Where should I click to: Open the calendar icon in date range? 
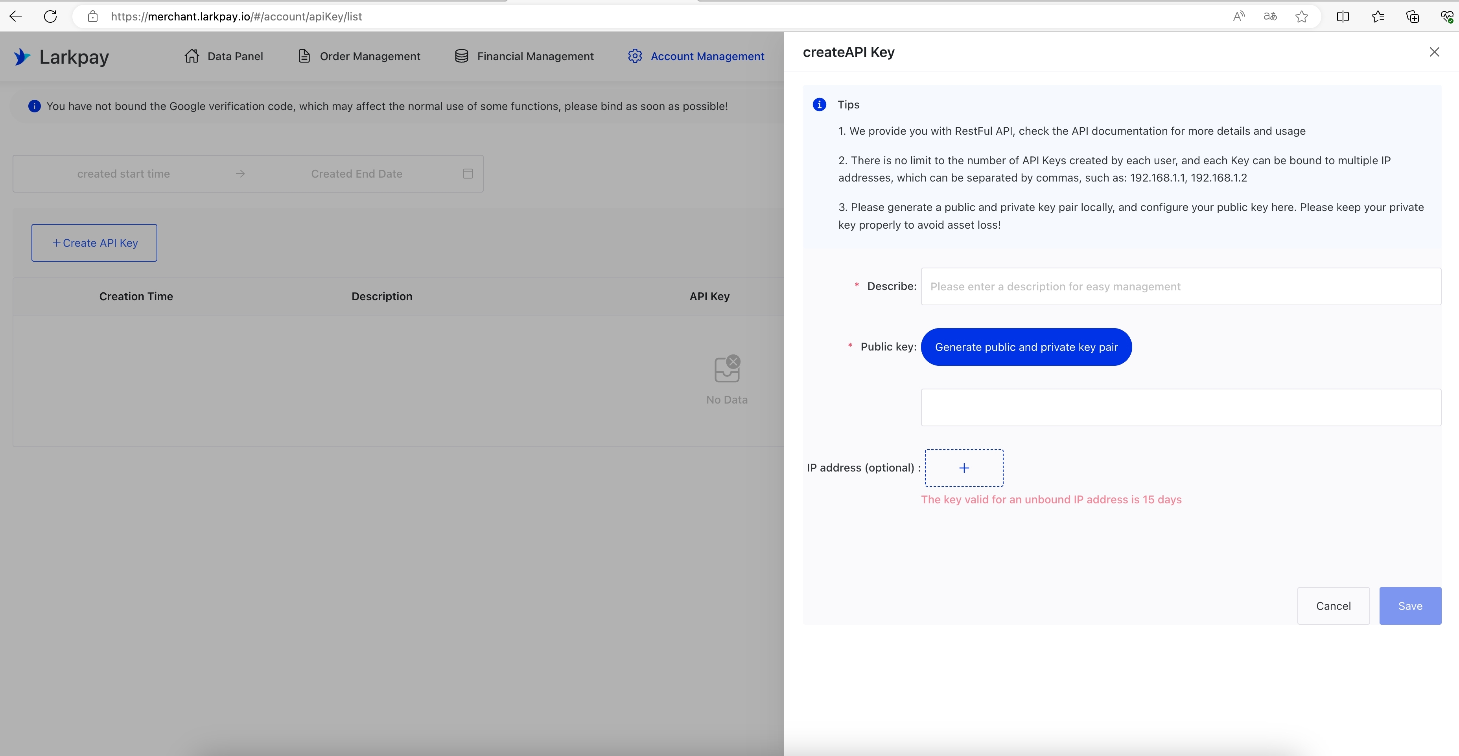468,174
